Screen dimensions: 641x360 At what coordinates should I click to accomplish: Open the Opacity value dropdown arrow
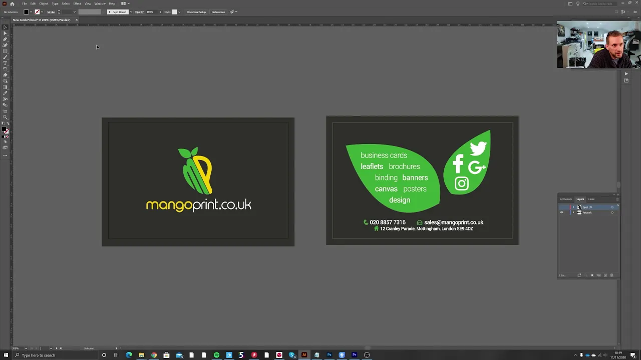point(161,12)
